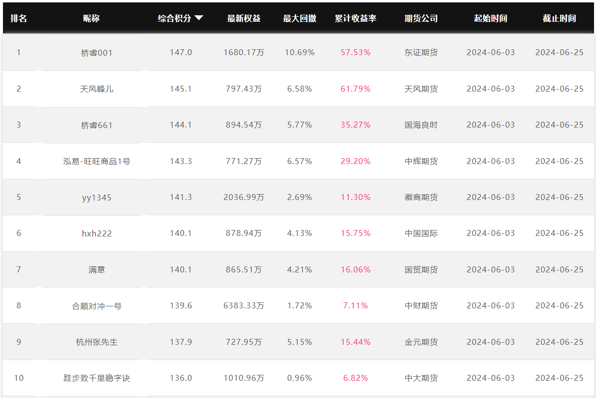Select the score value 145.1
This screenshot has width=596, height=398.
pos(181,89)
